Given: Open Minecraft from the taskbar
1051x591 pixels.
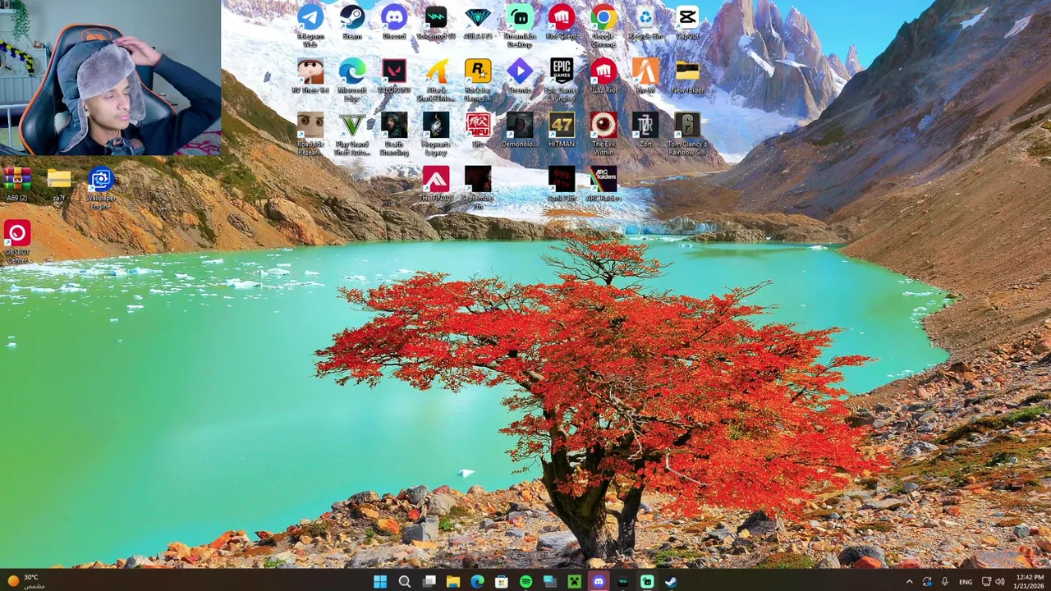Looking at the screenshot, I should [574, 581].
